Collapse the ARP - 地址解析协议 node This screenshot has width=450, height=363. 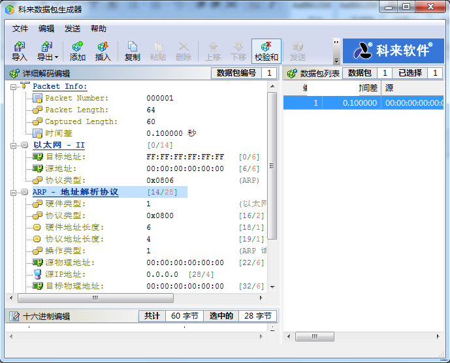[x=14, y=192]
